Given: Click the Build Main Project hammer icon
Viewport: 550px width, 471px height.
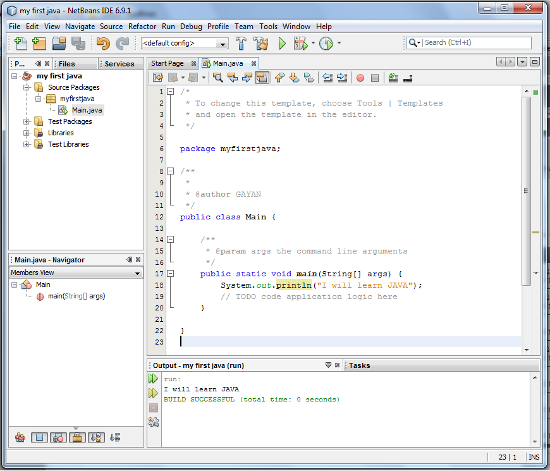Looking at the screenshot, I should point(241,43).
